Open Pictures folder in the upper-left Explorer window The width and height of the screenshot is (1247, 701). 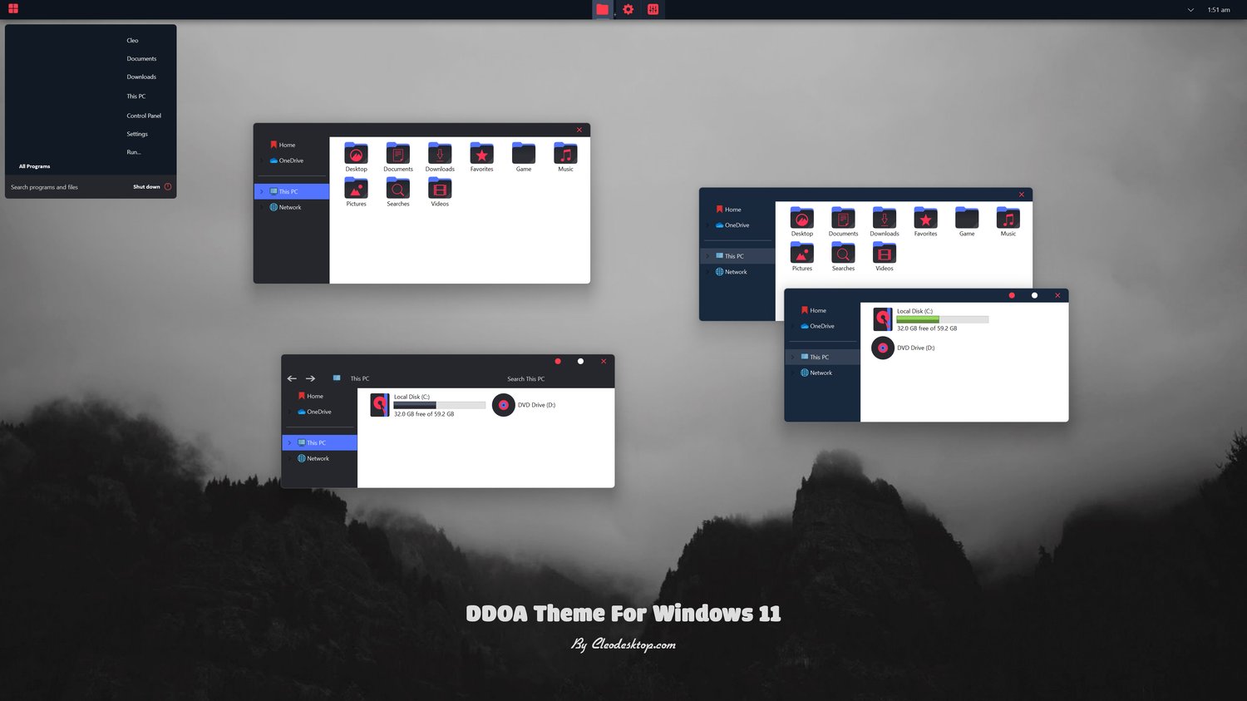356,192
